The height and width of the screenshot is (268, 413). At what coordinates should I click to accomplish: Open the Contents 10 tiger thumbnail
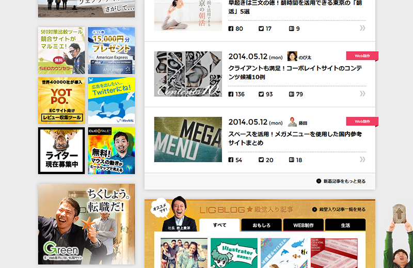[x=188, y=74]
